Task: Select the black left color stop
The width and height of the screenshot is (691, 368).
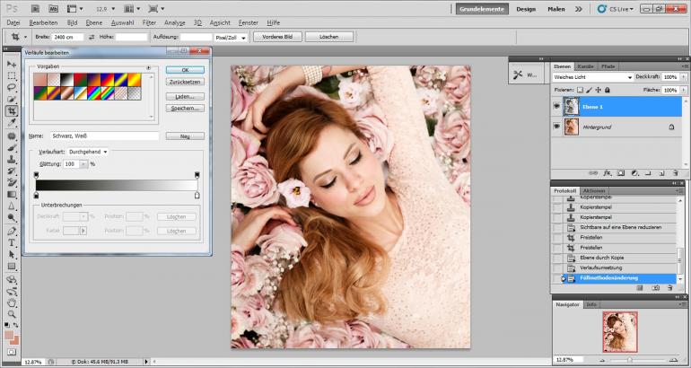Action: pyautogui.click(x=36, y=196)
